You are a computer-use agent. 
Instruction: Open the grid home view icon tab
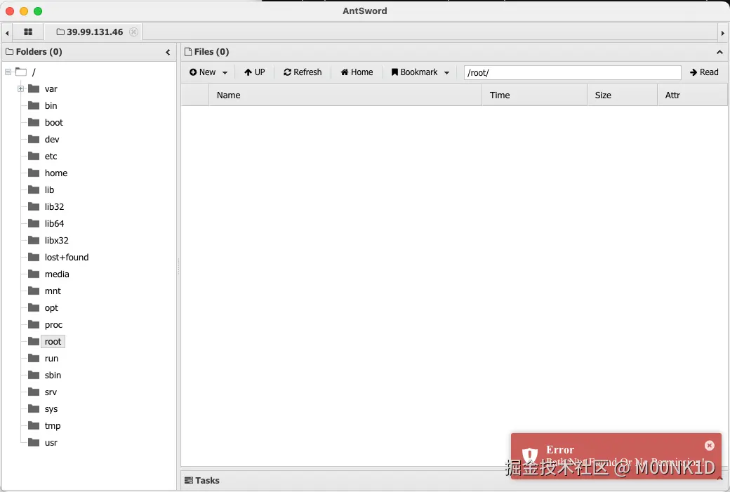tap(28, 32)
